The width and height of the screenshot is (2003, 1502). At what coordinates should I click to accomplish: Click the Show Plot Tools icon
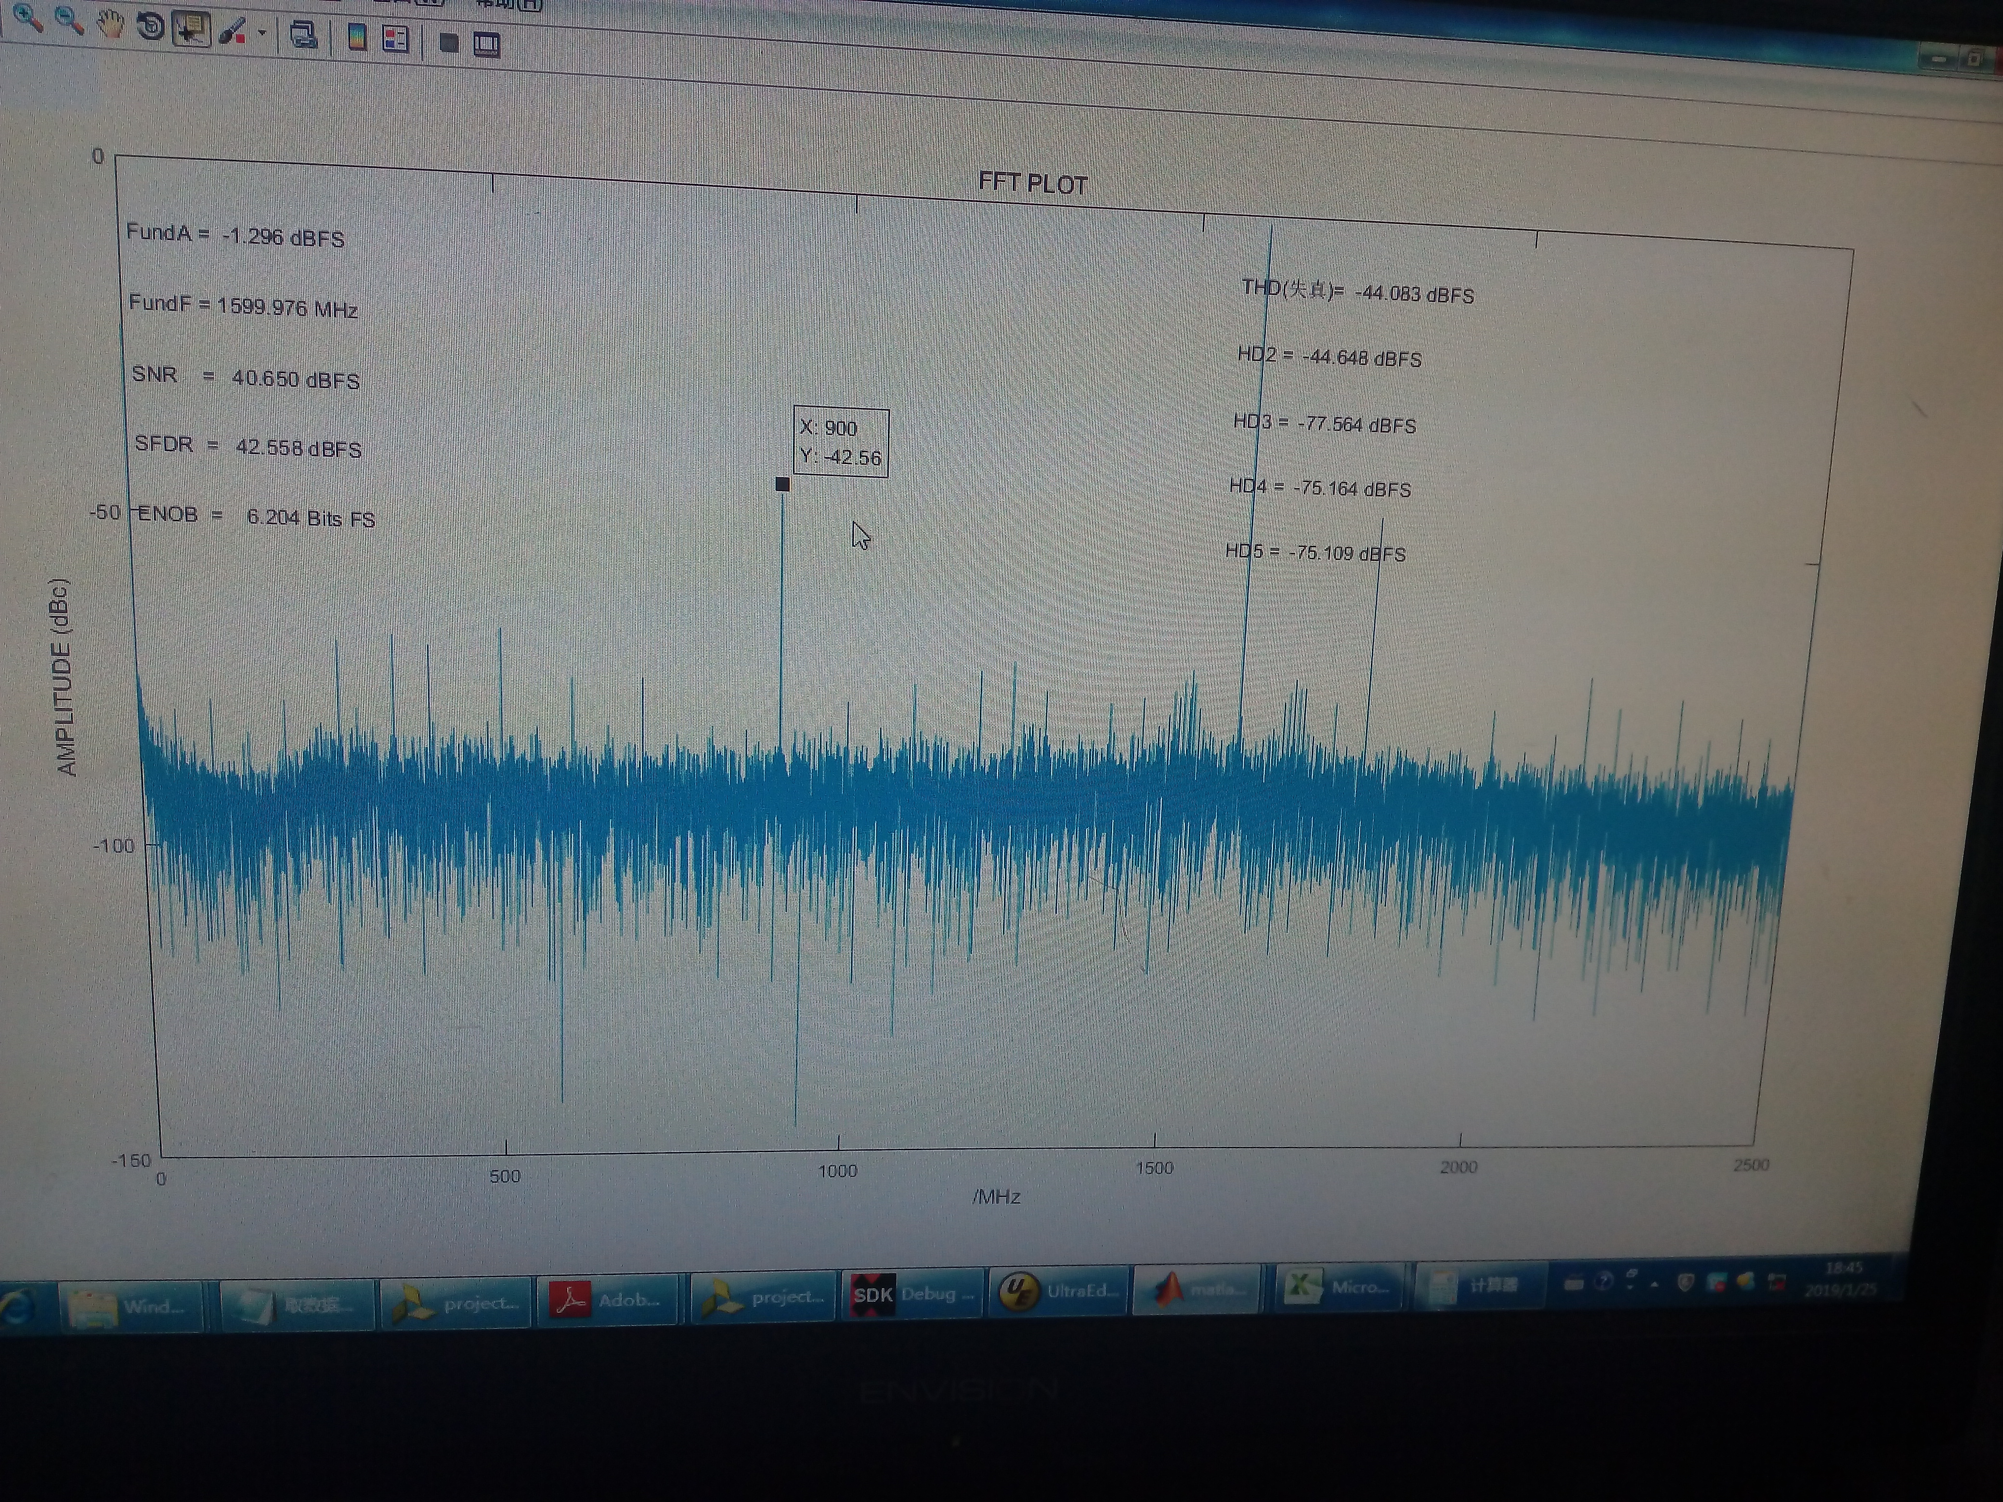pos(487,43)
